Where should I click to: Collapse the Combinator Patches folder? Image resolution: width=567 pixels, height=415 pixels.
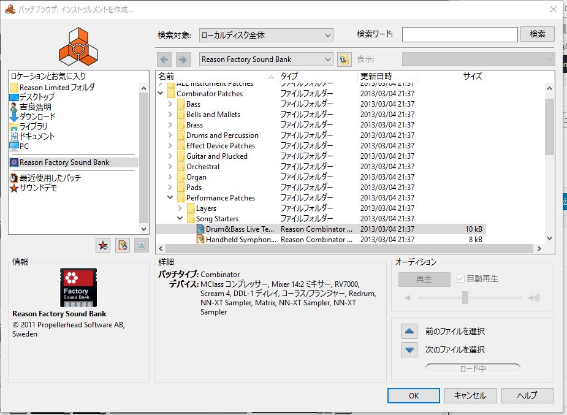click(x=161, y=93)
